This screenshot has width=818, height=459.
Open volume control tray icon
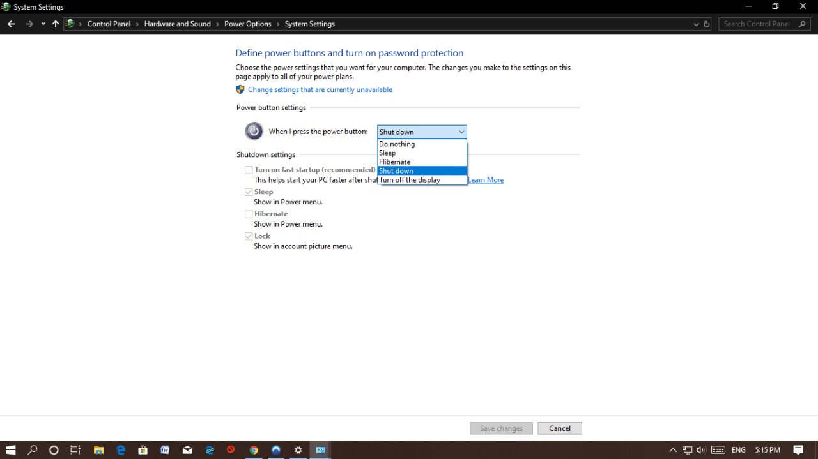point(701,450)
